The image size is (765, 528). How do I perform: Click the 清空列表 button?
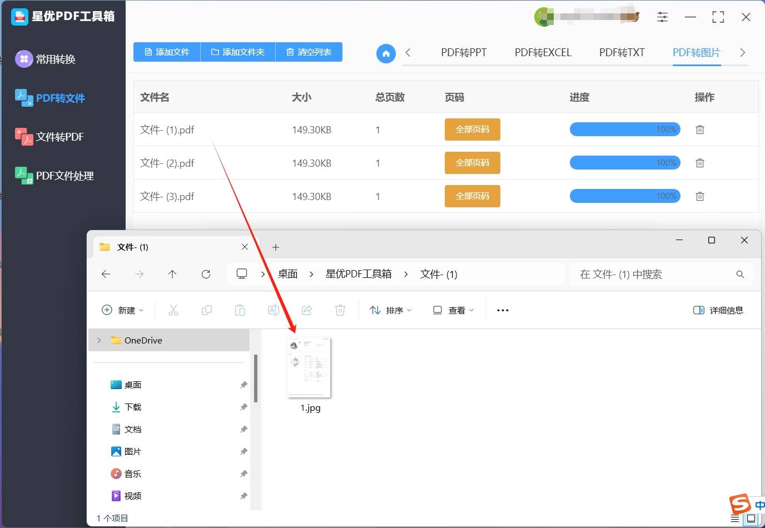(x=309, y=52)
